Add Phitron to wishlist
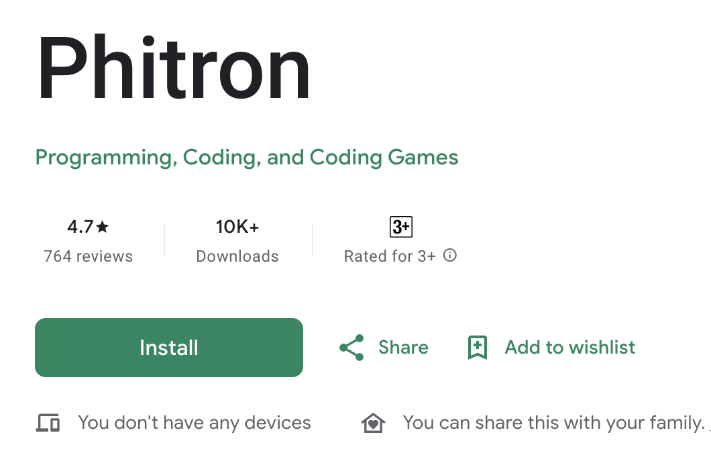This screenshot has width=711, height=459. tap(569, 348)
